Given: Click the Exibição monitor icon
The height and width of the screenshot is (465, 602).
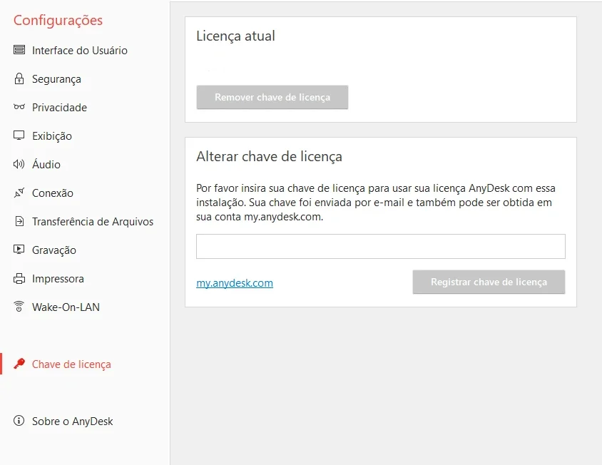Looking at the screenshot, I should pos(19,136).
